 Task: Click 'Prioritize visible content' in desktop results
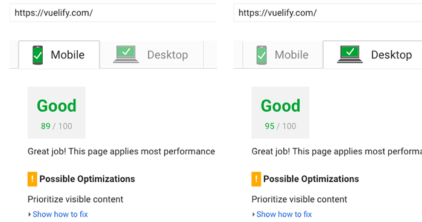299,199
